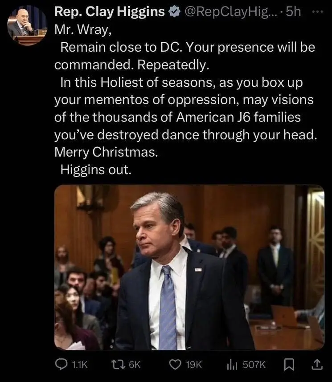This screenshot has width=332, height=382.
Task: Open the @RepClayHig... handle link
Action: (231, 12)
